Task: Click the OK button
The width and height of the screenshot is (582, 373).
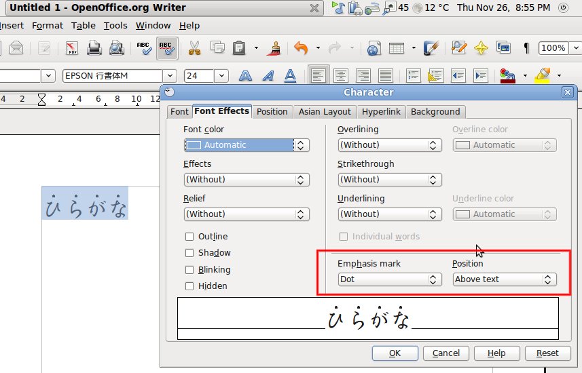Action: click(395, 353)
